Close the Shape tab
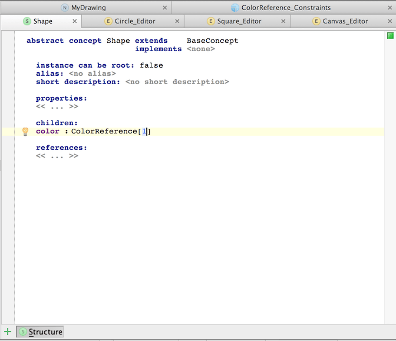Screen dimensions: 396x341 [x=74, y=21]
